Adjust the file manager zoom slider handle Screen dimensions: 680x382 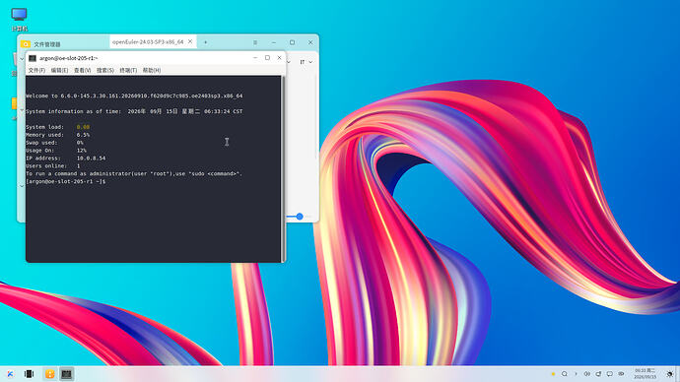coord(300,217)
